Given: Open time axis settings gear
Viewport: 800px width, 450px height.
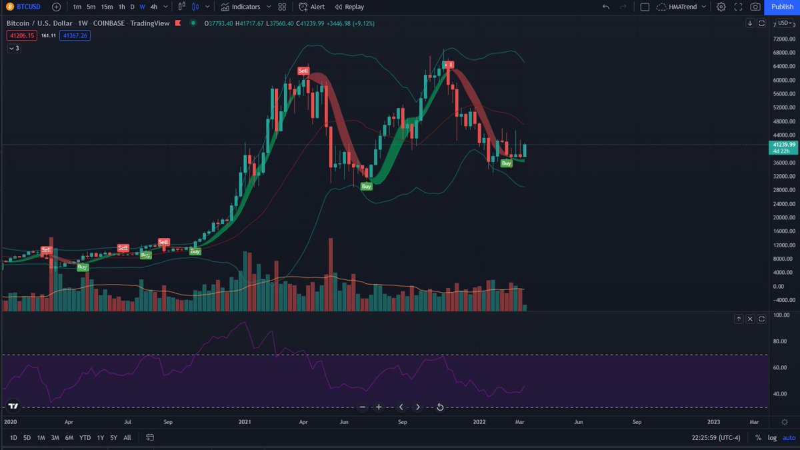Looking at the screenshot, I should point(783,422).
